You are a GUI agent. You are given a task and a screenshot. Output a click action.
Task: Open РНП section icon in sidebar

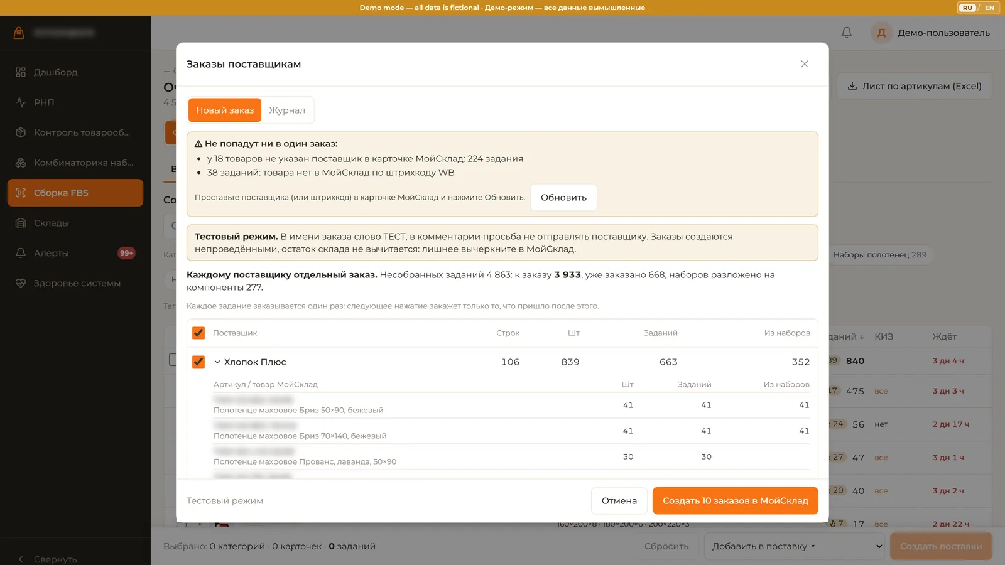pyautogui.click(x=21, y=102)
